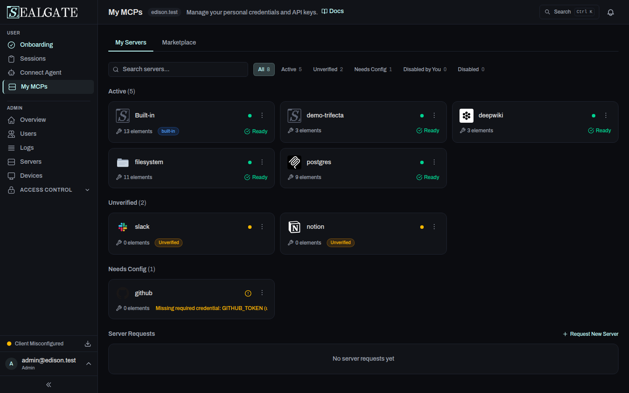
Task: Click the notion server icon
Action: [x=294, y=227]
